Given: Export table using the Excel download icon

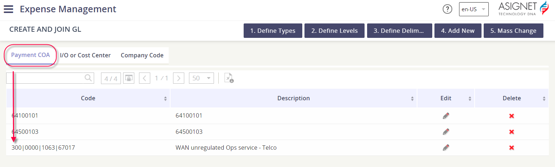Looking at the screenshot, I should point(229,78).
